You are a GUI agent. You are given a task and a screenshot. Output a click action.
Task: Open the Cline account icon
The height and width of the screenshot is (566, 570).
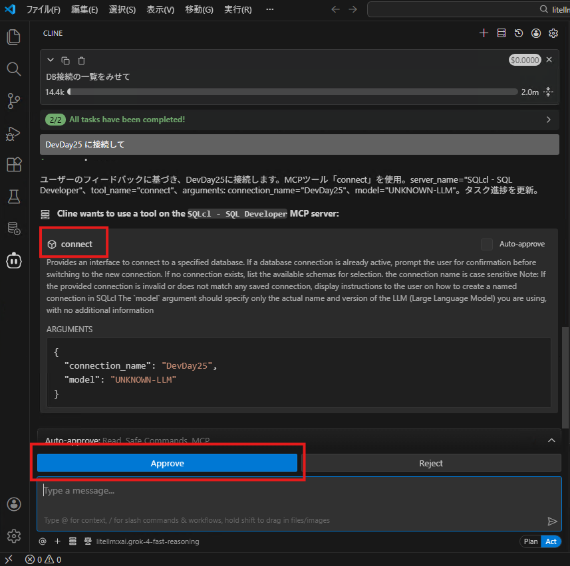point(536,33)
